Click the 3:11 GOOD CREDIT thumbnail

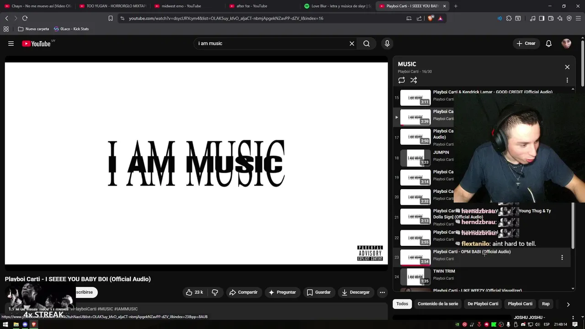[x=415, y=98]
